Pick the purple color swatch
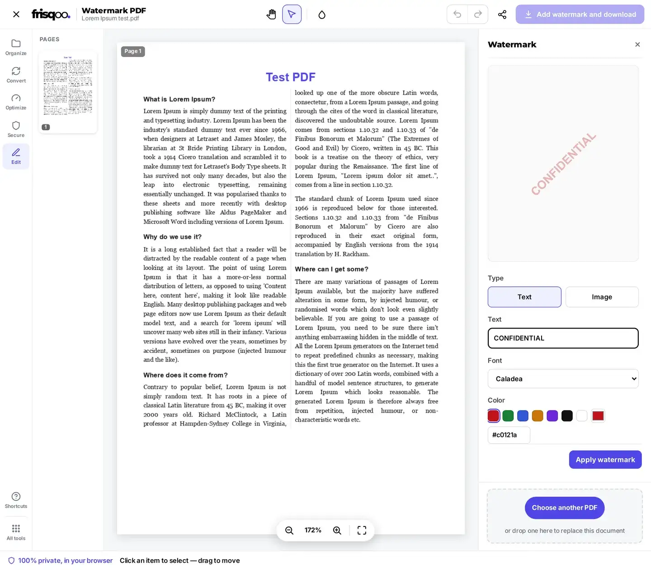651x570 pixels. 552,416
